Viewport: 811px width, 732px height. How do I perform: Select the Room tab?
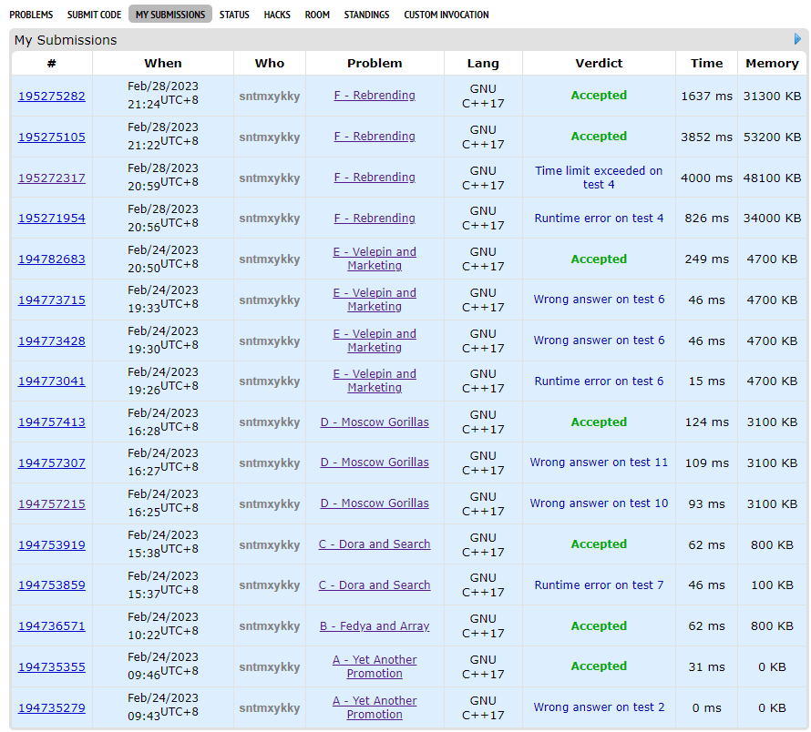pos(317,15)
